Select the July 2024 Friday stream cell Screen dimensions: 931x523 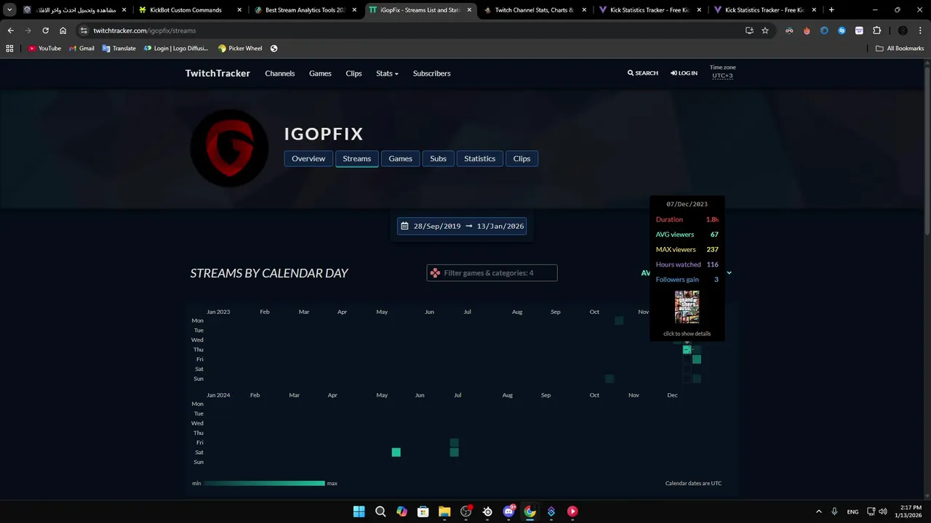[x=454, y=442]
